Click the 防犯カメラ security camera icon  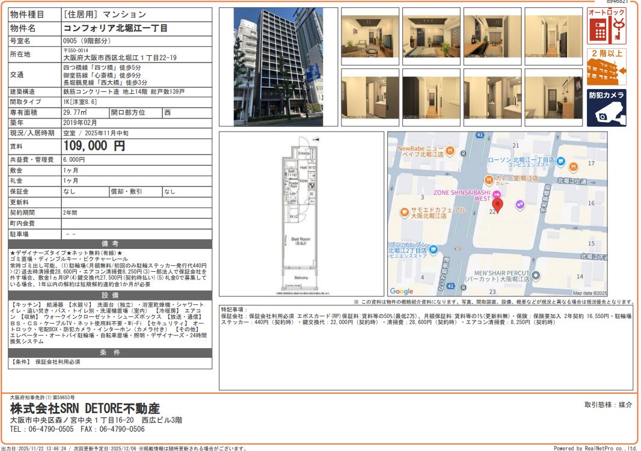606,108
